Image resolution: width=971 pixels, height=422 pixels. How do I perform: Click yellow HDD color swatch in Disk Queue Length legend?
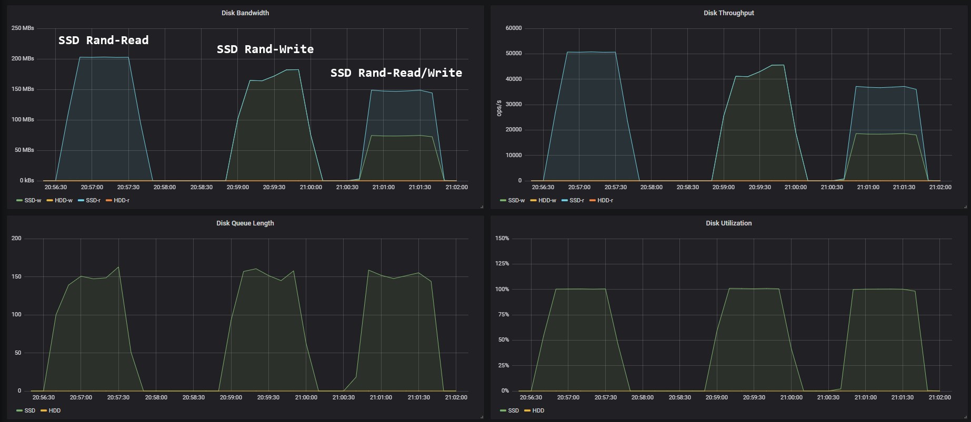(44, 410)
